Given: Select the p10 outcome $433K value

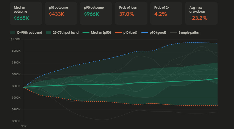Looking at the screenshot, I should (x=57, y=14).
